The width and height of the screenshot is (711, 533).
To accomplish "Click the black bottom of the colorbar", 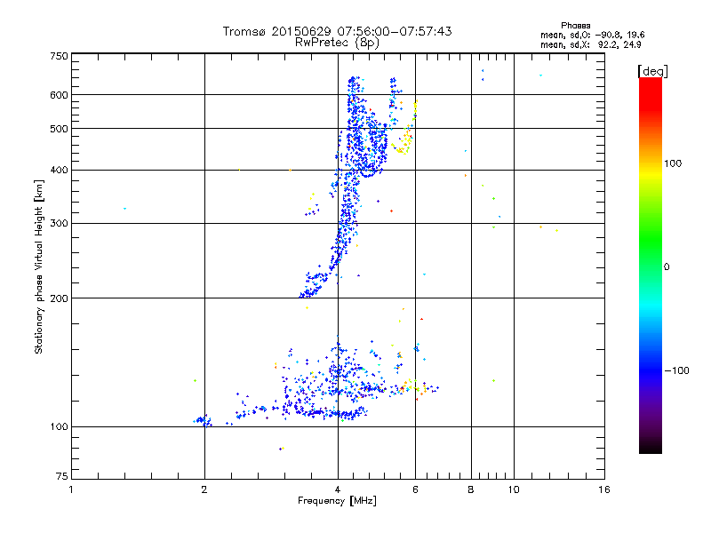I will (651, 447).
